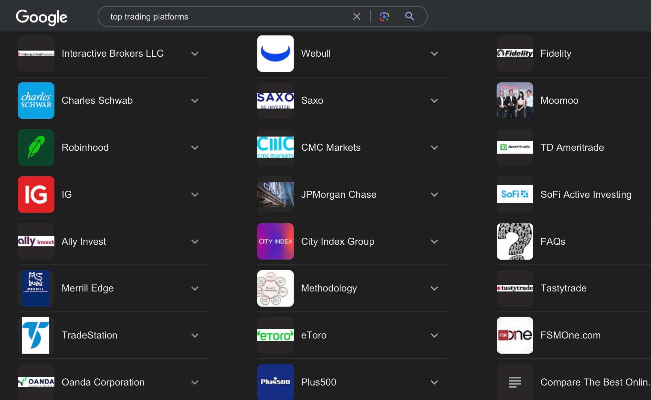
Task: Select the Tastytrade name
Action: pos(563,288)
